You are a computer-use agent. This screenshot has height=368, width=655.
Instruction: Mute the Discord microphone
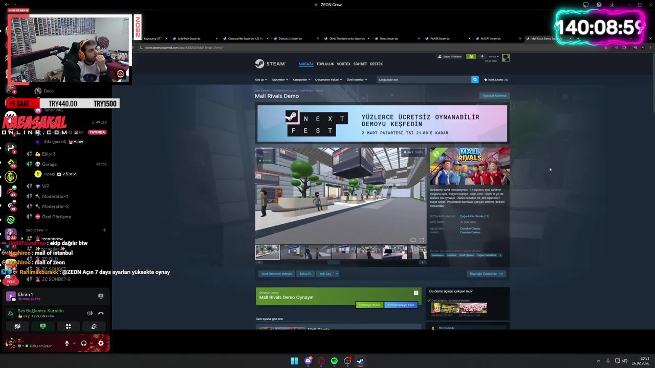(67, 343)
